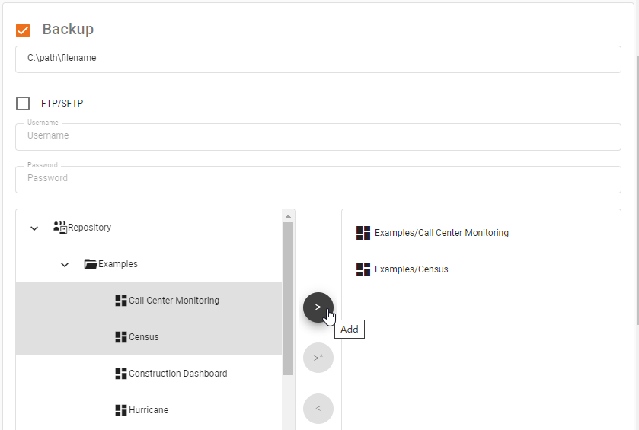Screen dimensions: 639x430
Task: Click the Backup heading text
Action: coord(68,30)
